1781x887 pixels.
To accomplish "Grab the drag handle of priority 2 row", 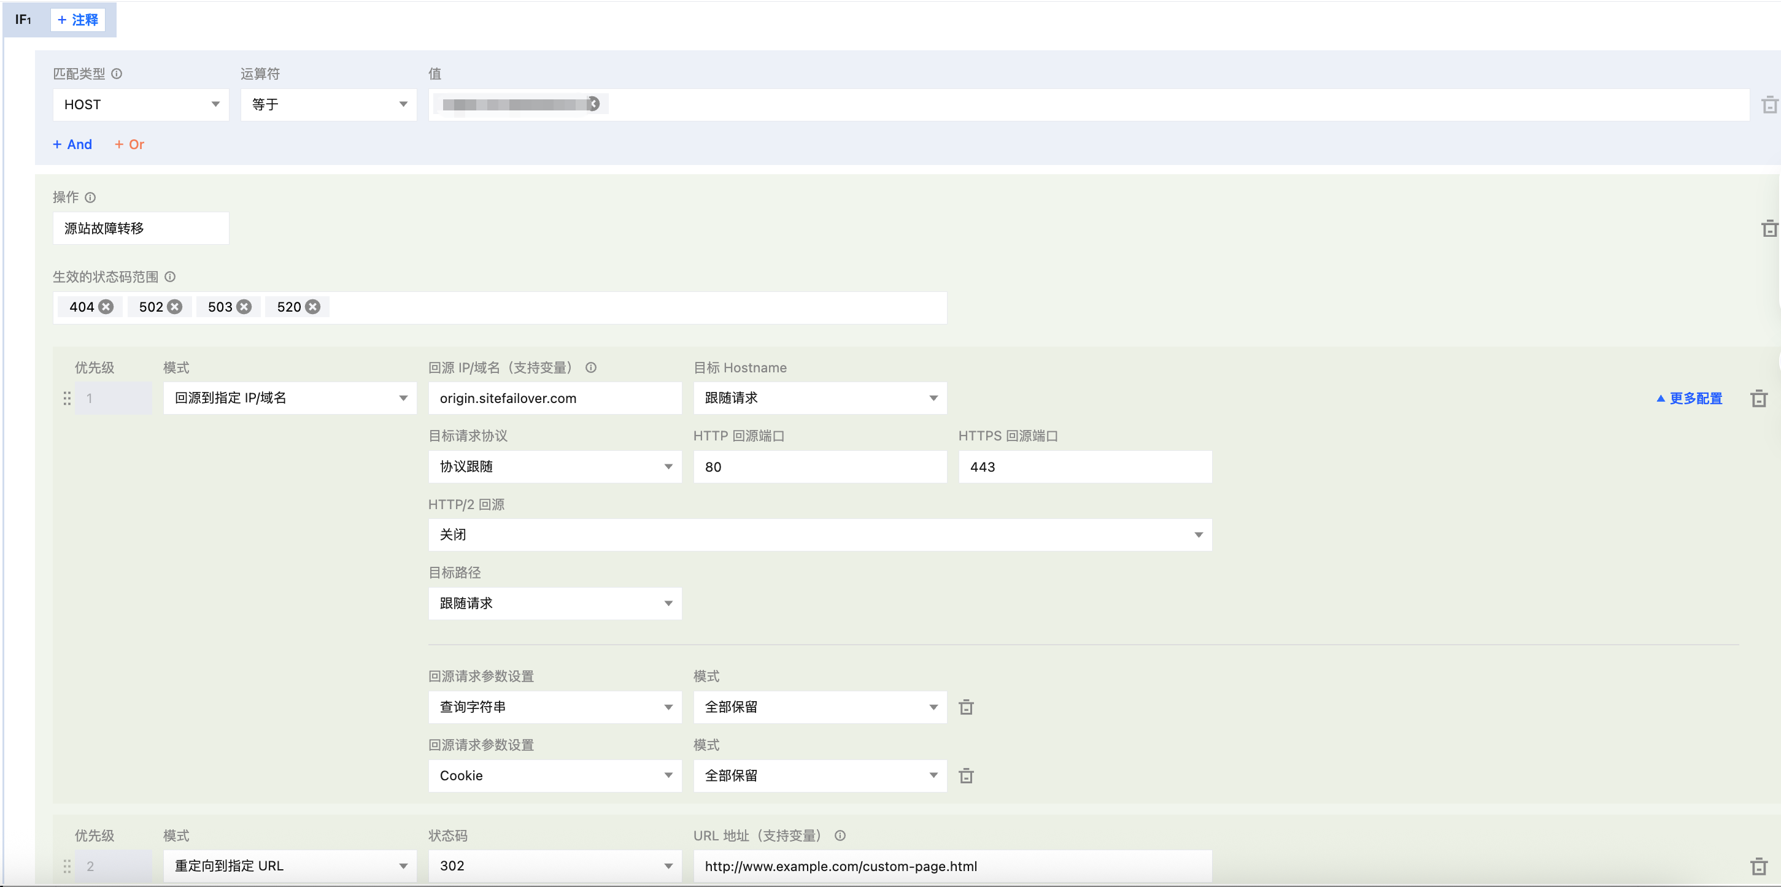I will (x=67, y=866).
